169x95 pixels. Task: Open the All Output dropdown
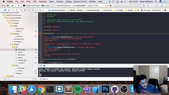pos(44,79)
